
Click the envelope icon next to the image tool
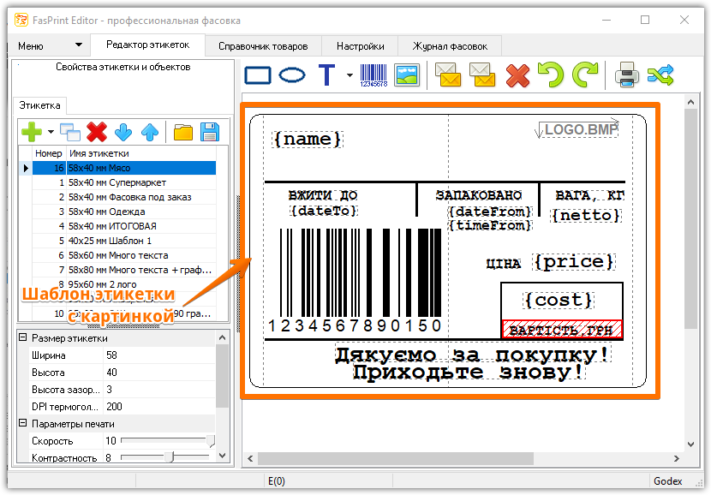(x=448, y=75)
